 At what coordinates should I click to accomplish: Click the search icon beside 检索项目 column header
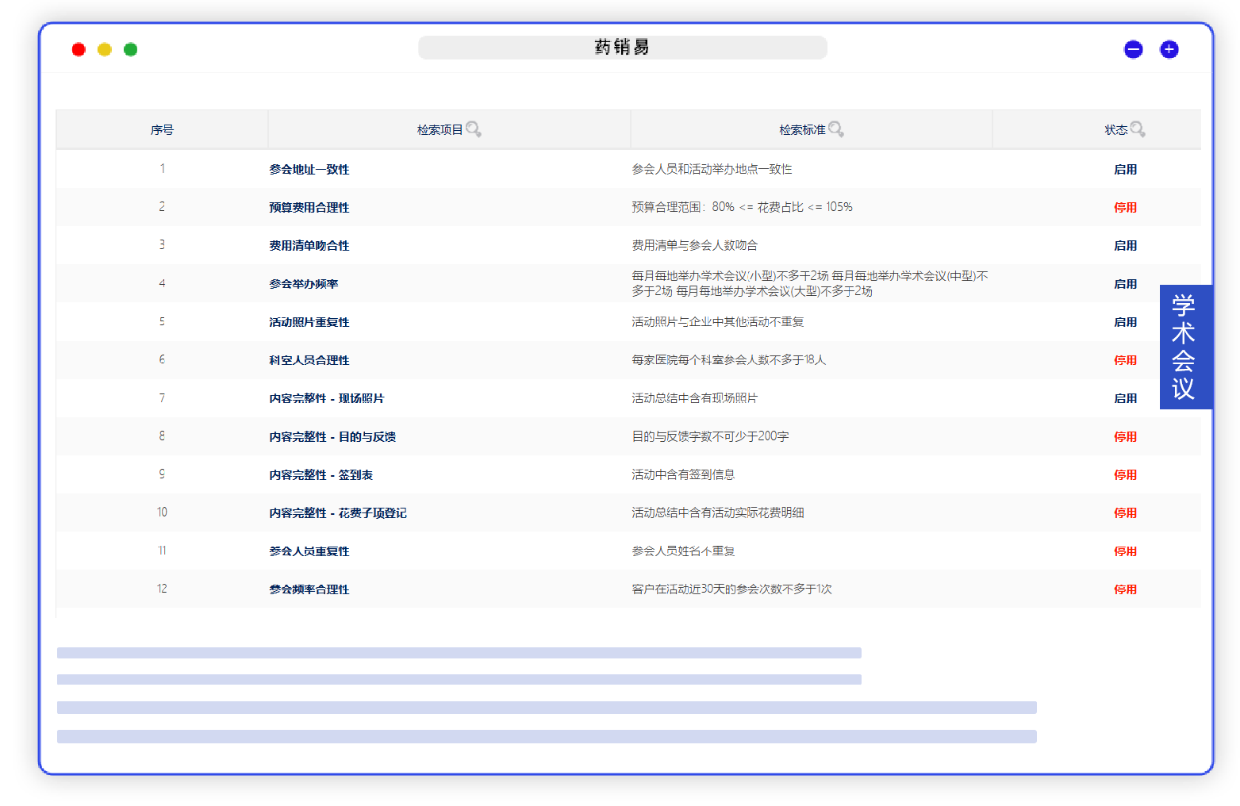pyautogui.click(x=474, y=129)
